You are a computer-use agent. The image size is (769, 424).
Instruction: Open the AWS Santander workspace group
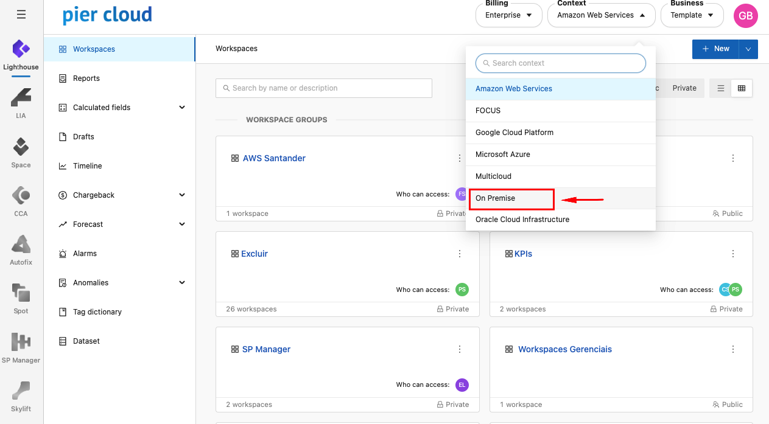[274, 158]
